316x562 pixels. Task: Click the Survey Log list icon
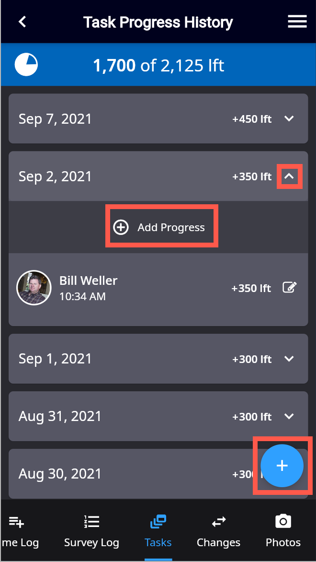(x=91, y=522)
